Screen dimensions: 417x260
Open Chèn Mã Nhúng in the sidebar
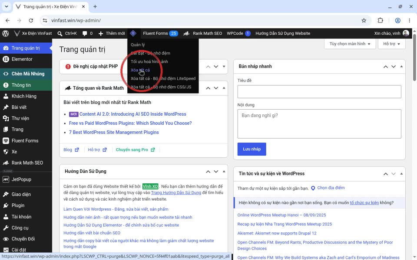(x=26, y=74)
